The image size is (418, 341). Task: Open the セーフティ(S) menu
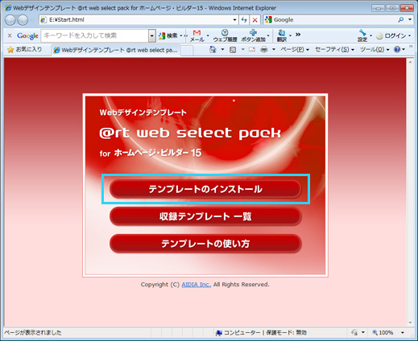pyautogui.click(x=334, y=50)
